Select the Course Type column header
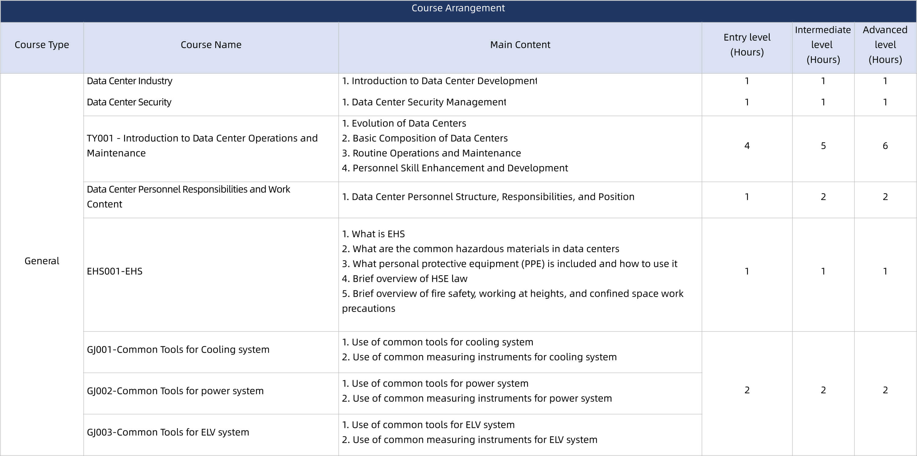Image resolution: width=917 pixels, height=456 pixels. pyautogui.click(x=42, y=45)
